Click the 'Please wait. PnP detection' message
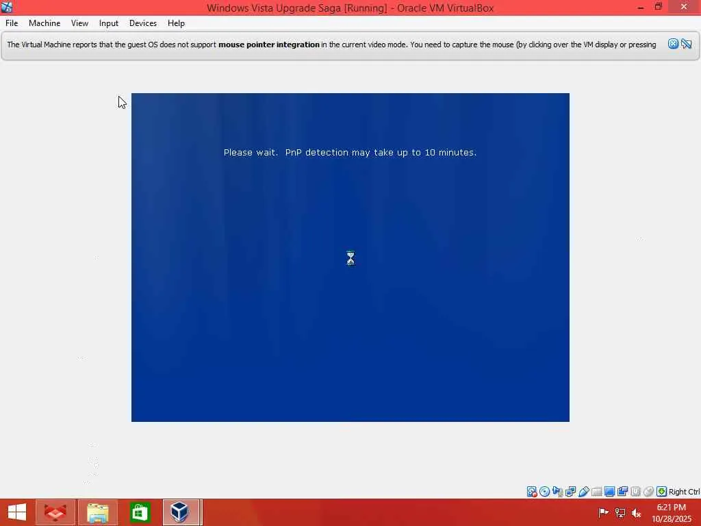 (x=350, y=153)
